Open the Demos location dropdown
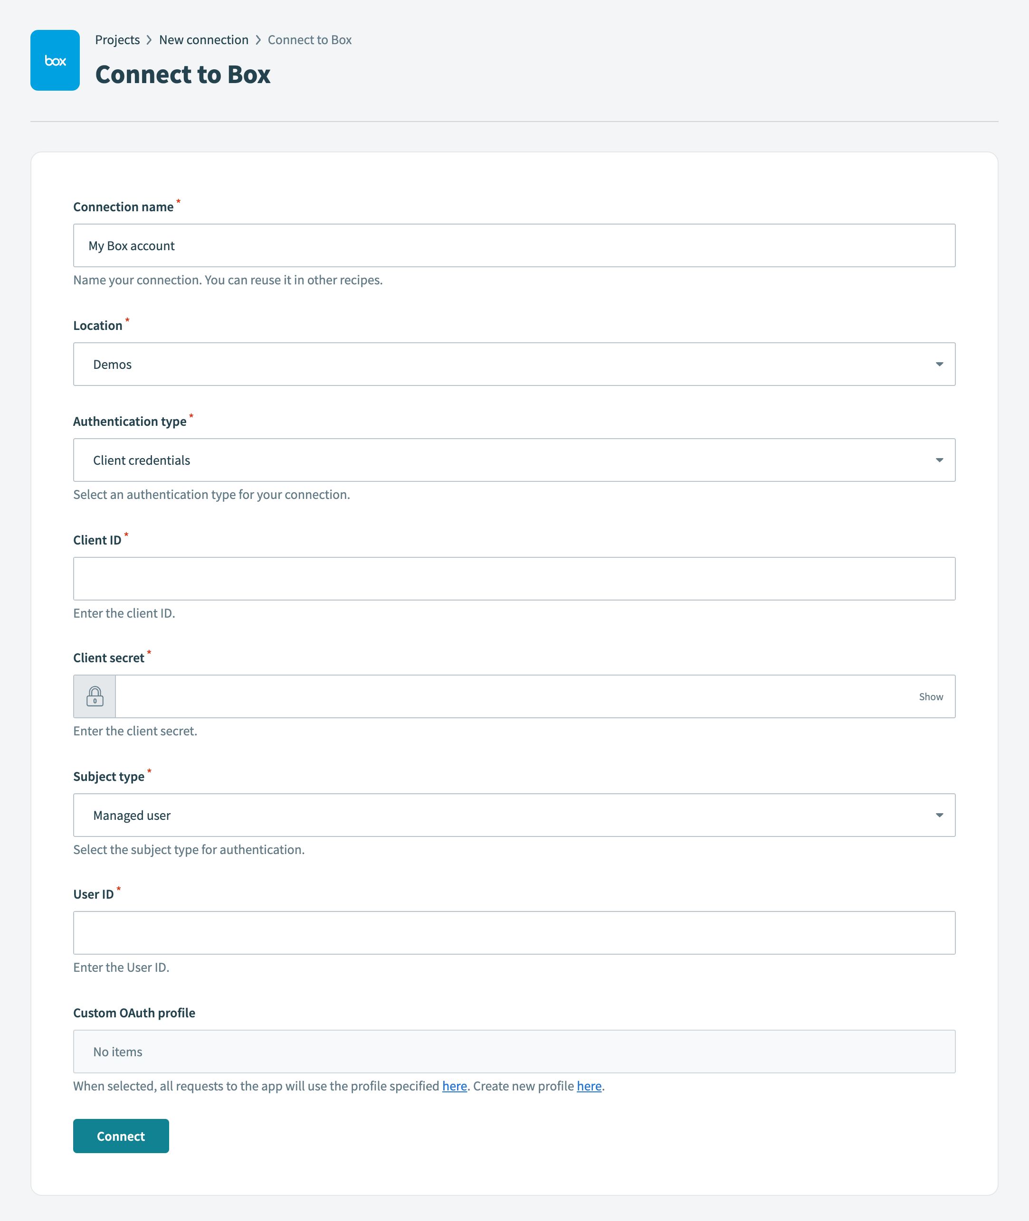Screen dimensions: 1029x1221 point(514,364)
